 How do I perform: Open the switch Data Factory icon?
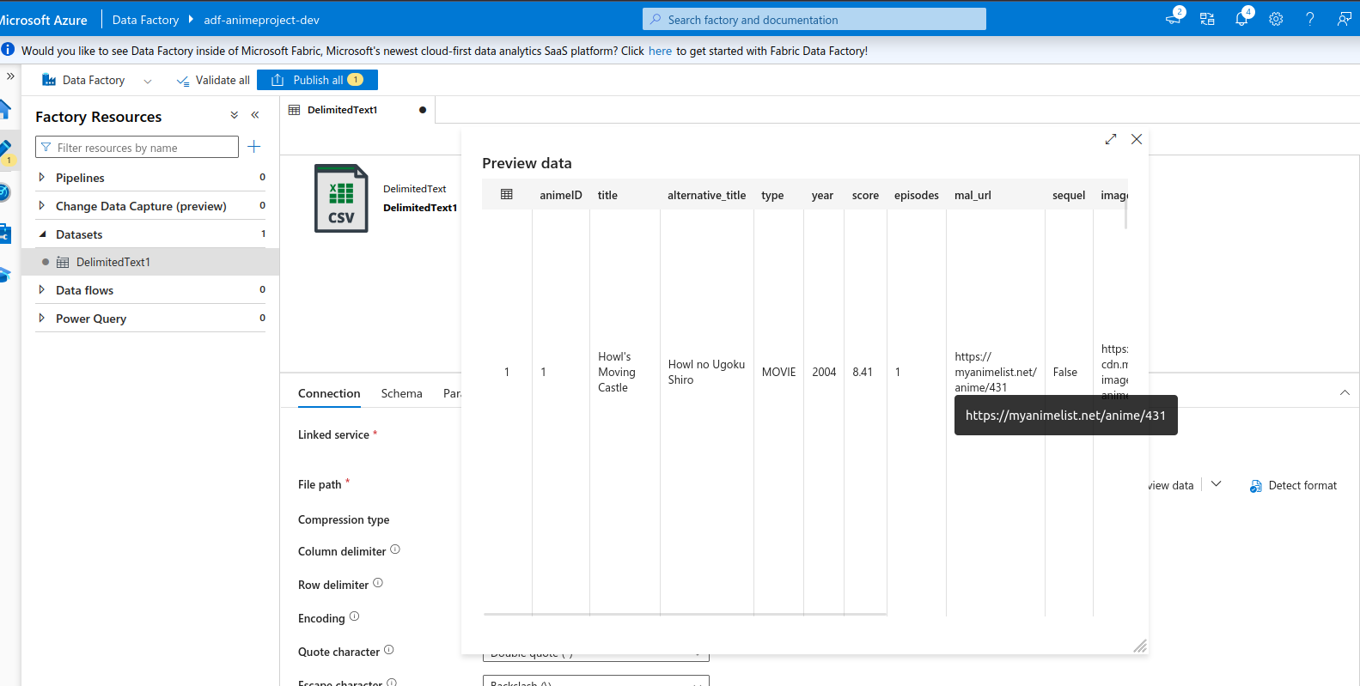[x=1207, y=19]
